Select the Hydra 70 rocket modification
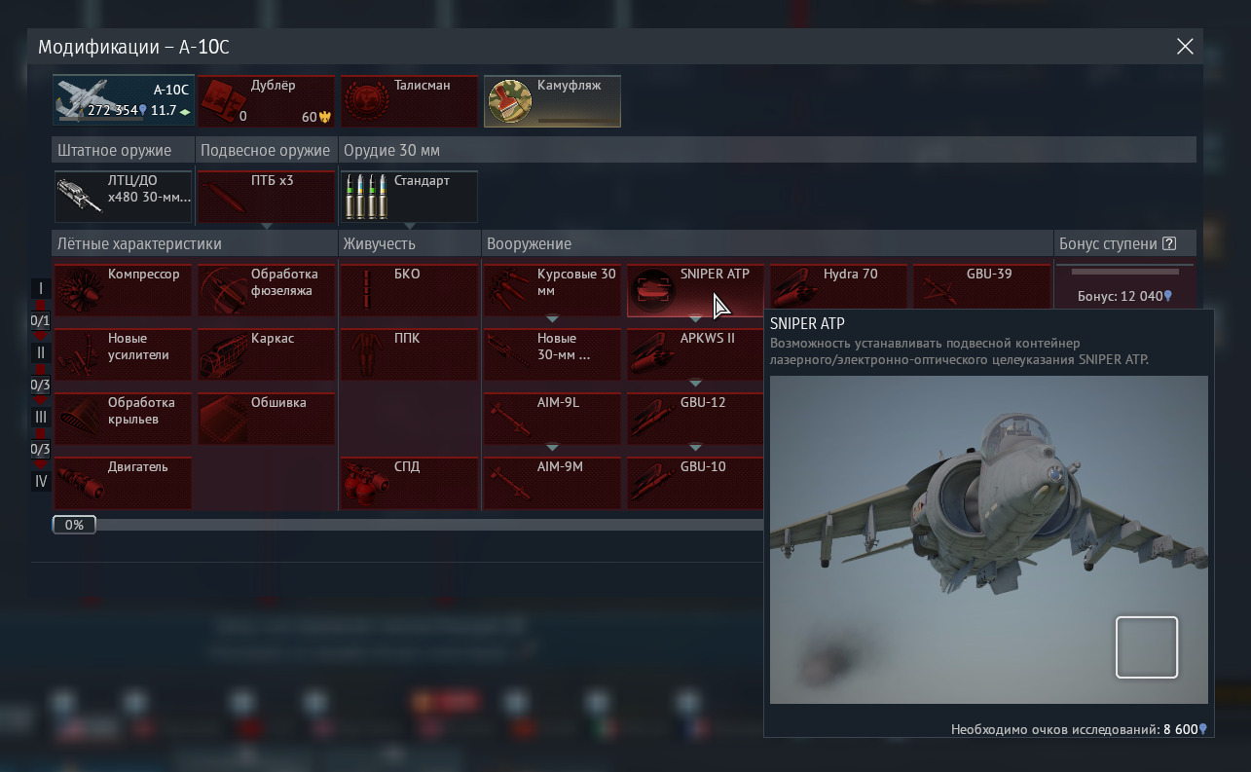This screenshot has height=772, width=1251. coord(838,289)
